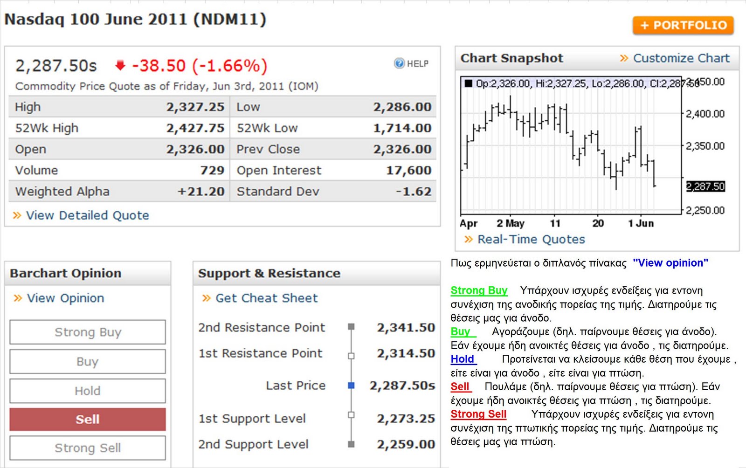
Task: Click the 1st Support Level hollow marker
Action: [x=351, y=415]
